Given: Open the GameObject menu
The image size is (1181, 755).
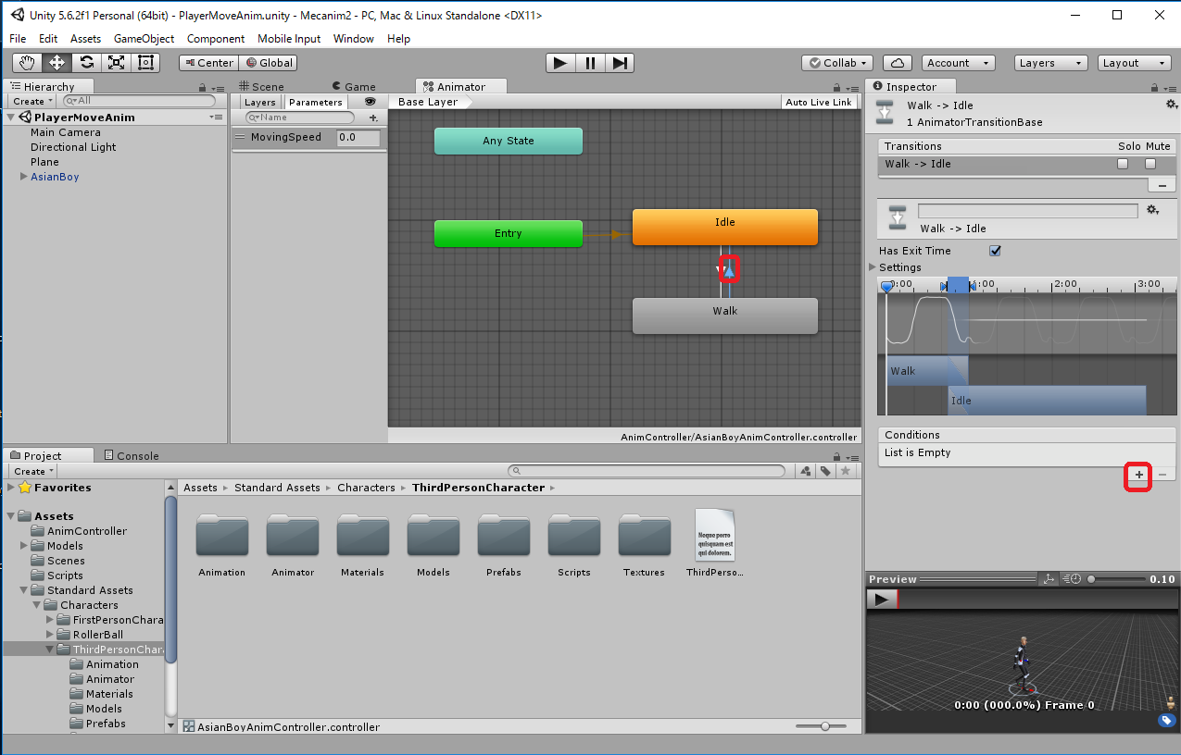Looking at the screenshot, I should click(x=144, y=39).
